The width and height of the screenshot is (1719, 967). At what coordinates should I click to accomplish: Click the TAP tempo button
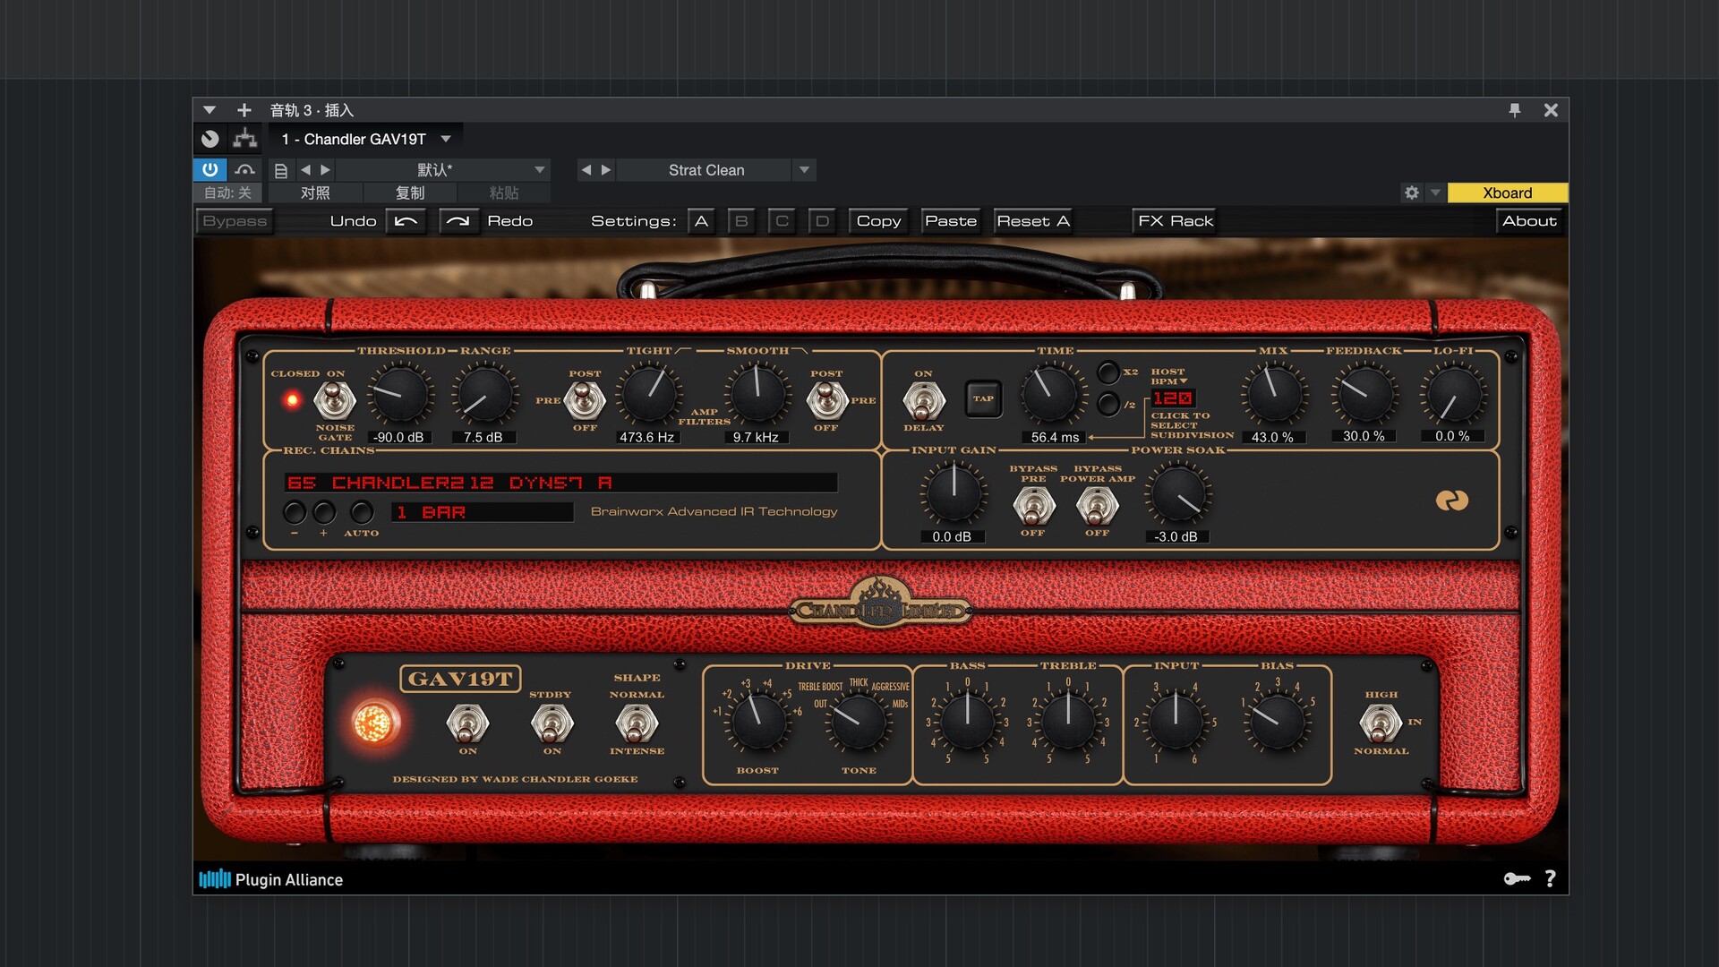coord(983,399)
